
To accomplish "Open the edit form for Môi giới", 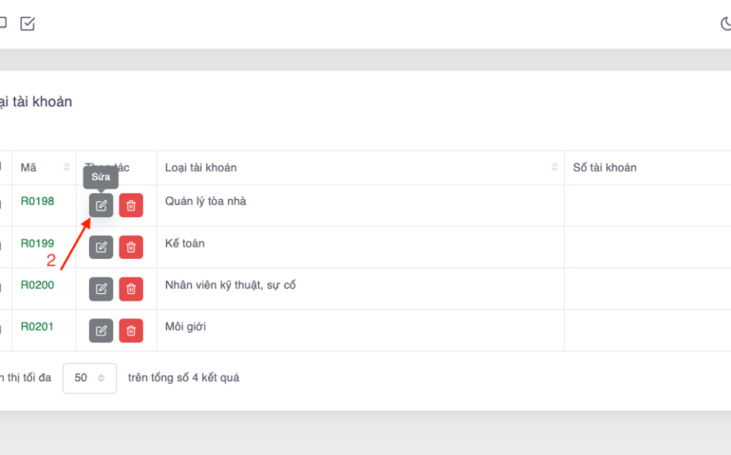I will coord(101,331).
